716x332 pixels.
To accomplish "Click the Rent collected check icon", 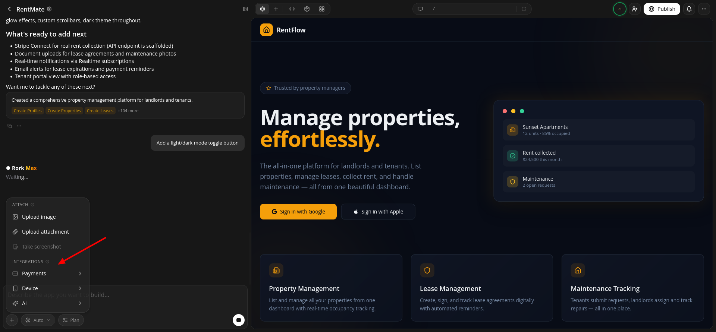I will point(512,156).
